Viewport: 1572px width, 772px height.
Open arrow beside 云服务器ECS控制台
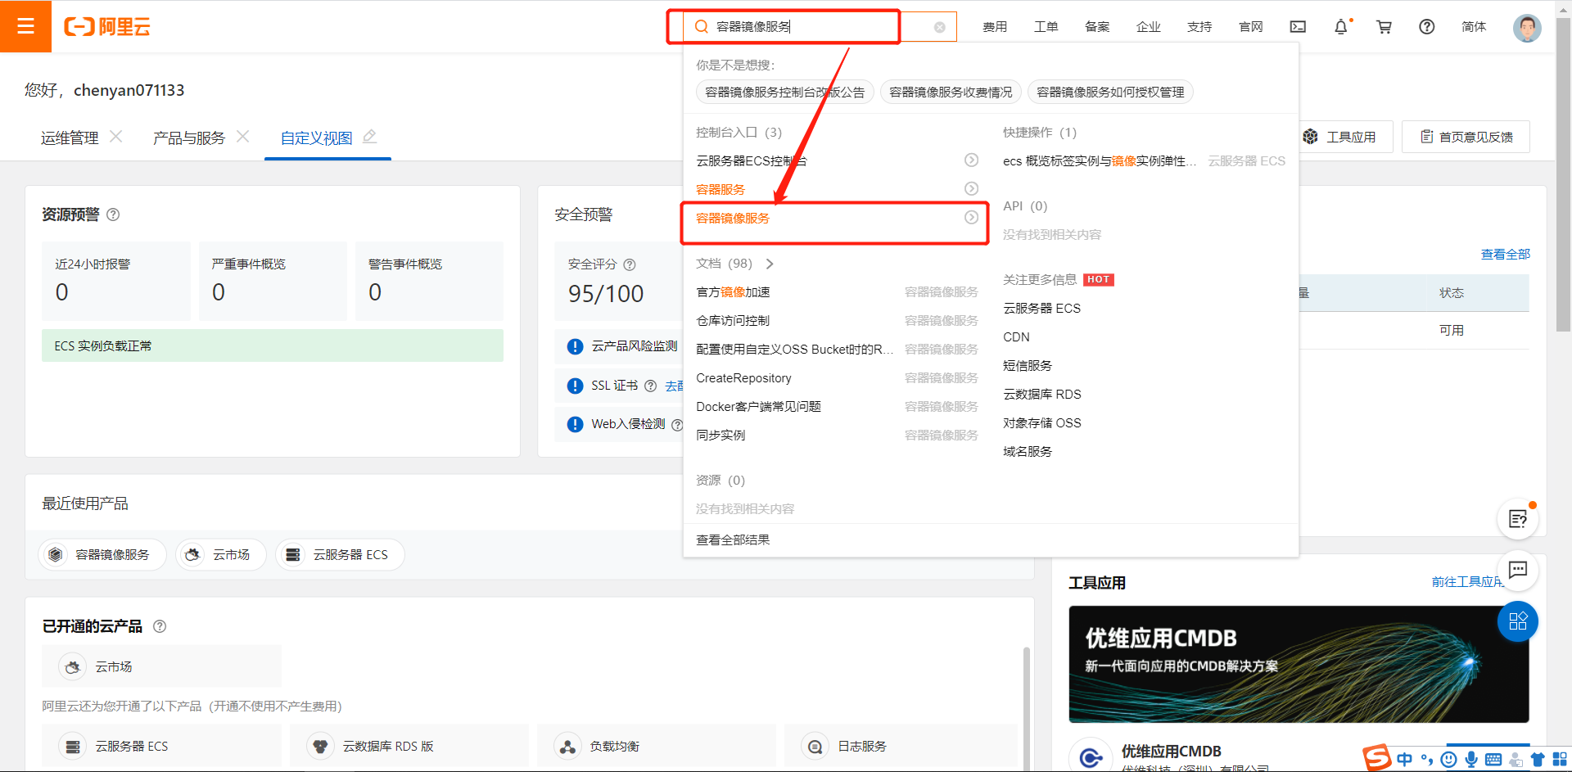[971, 160]
